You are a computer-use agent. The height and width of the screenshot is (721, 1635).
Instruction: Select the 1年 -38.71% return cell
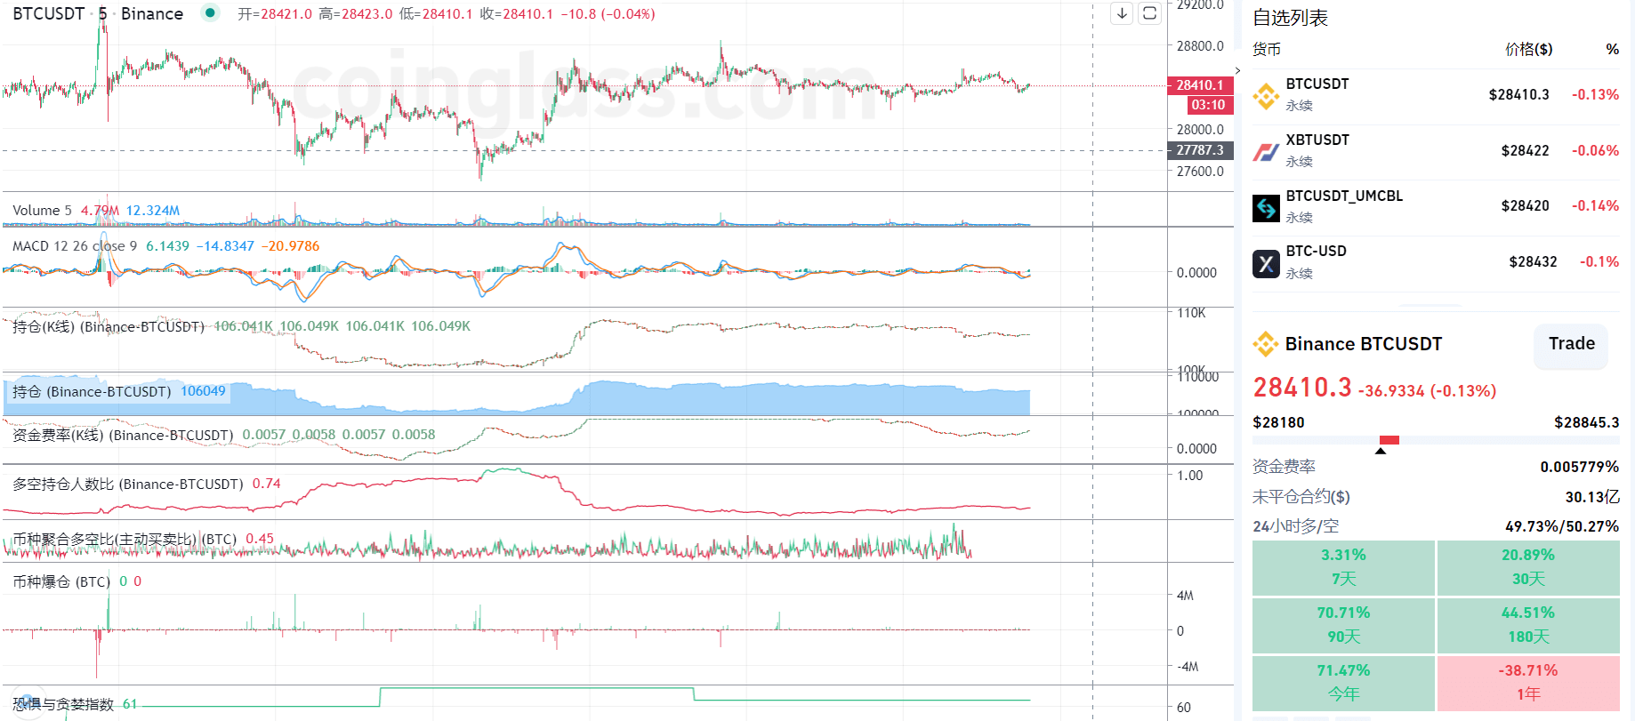click(x=1528, y=683)
